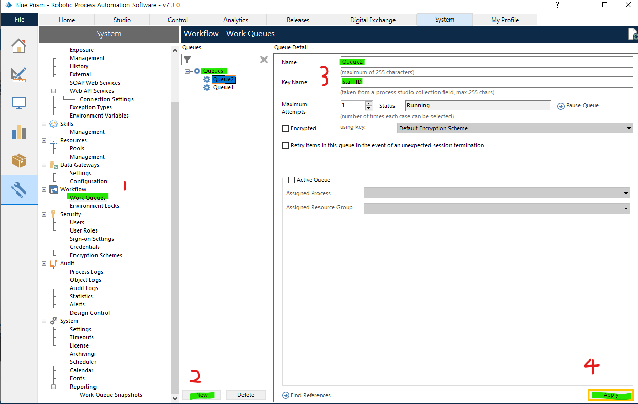This screenshot has width=638, height=404.
Task: Collapse the Web API Services node
Action: click(x=53, y=91)
